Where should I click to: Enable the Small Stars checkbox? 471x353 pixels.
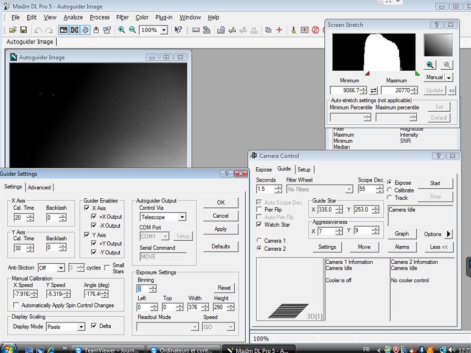107,268
